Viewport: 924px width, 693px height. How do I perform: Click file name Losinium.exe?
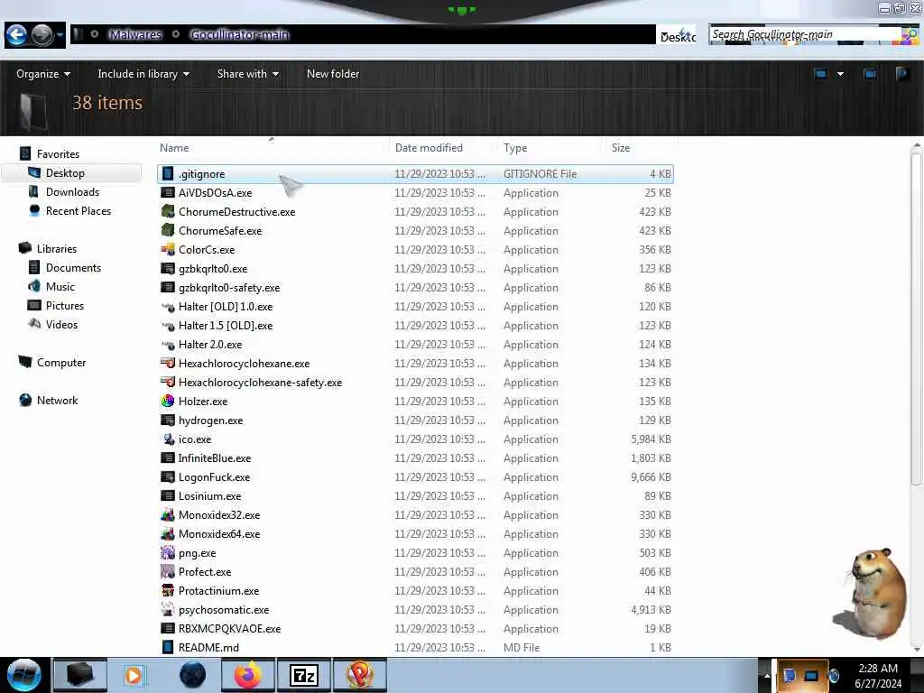[x=209, y=496]
